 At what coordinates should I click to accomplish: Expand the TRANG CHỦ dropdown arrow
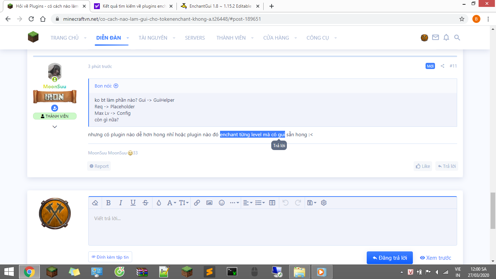85,38
